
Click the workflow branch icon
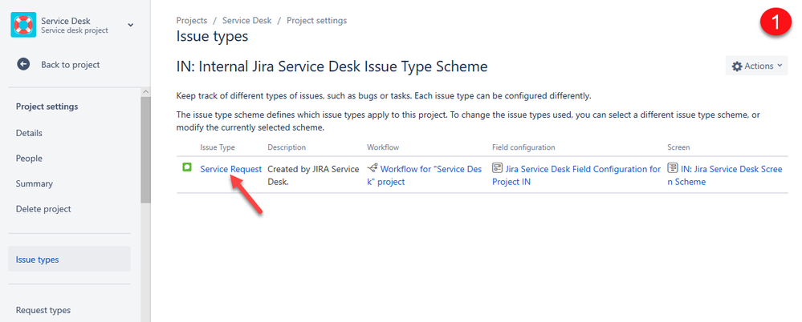tap(373, 167)
